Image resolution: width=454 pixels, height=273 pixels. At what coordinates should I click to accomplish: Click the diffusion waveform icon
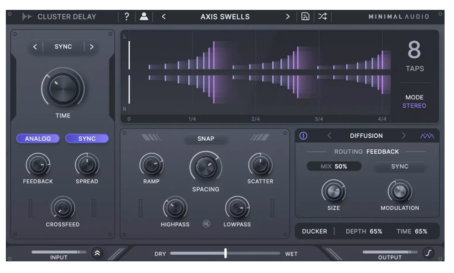[427, 136]
